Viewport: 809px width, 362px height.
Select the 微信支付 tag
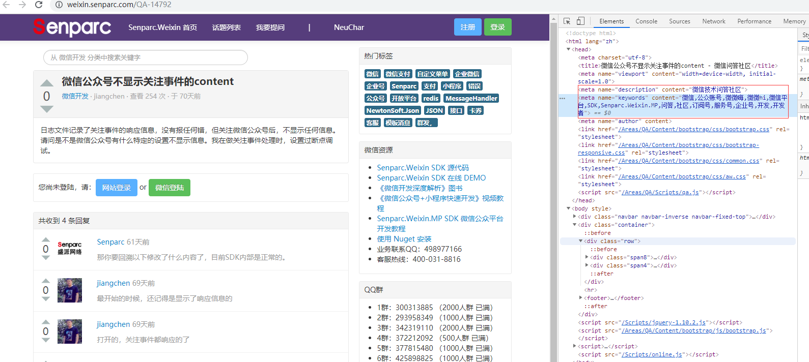(x=398, y=74)
